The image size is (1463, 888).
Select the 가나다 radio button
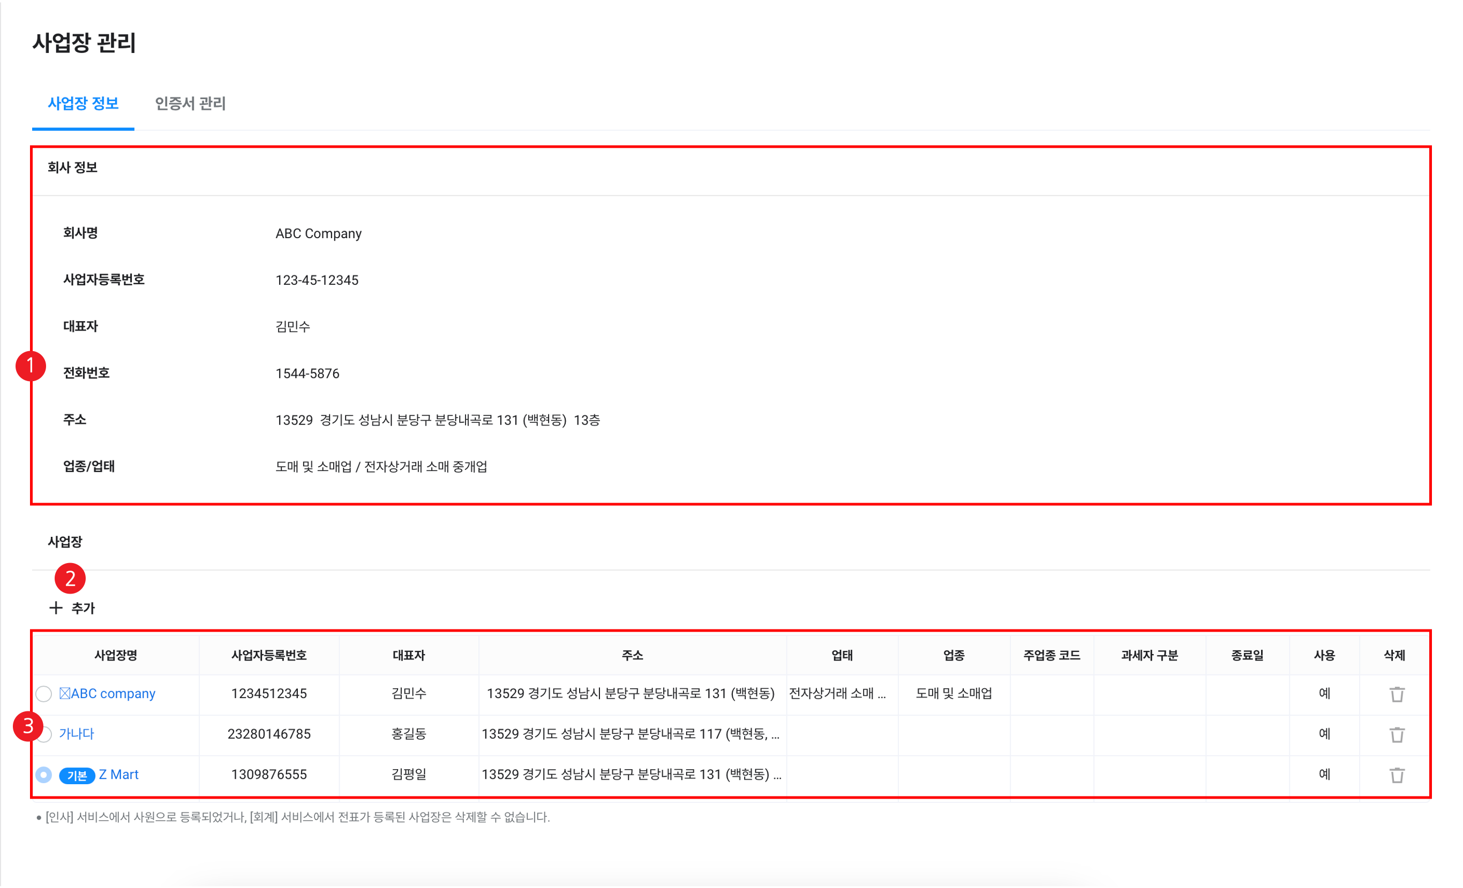(x=45, y=734)
